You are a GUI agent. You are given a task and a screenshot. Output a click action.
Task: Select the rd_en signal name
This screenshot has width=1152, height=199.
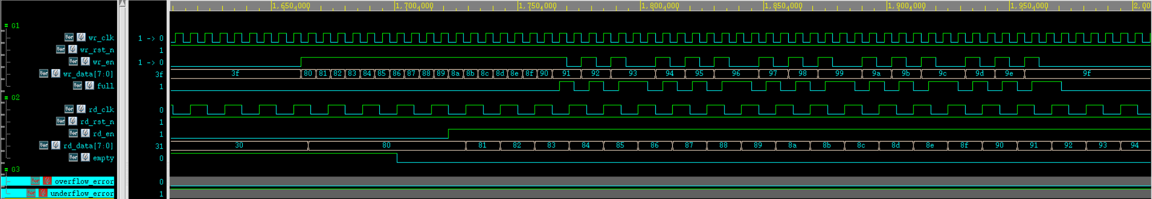(104, 134)
